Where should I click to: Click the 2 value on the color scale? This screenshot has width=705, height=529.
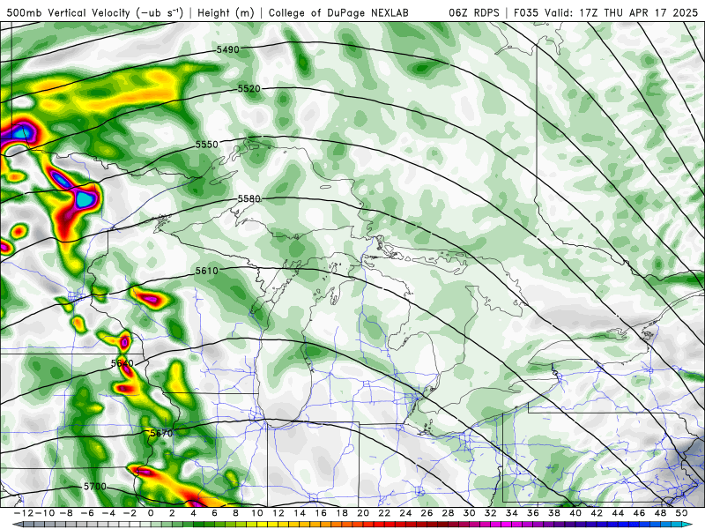[x=172, y=513]
